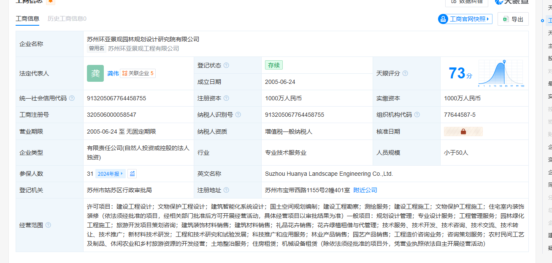Click the 天眼评分 score distribution chart
The width and height of the screenshot is (552, 263).
click(501, 73)
